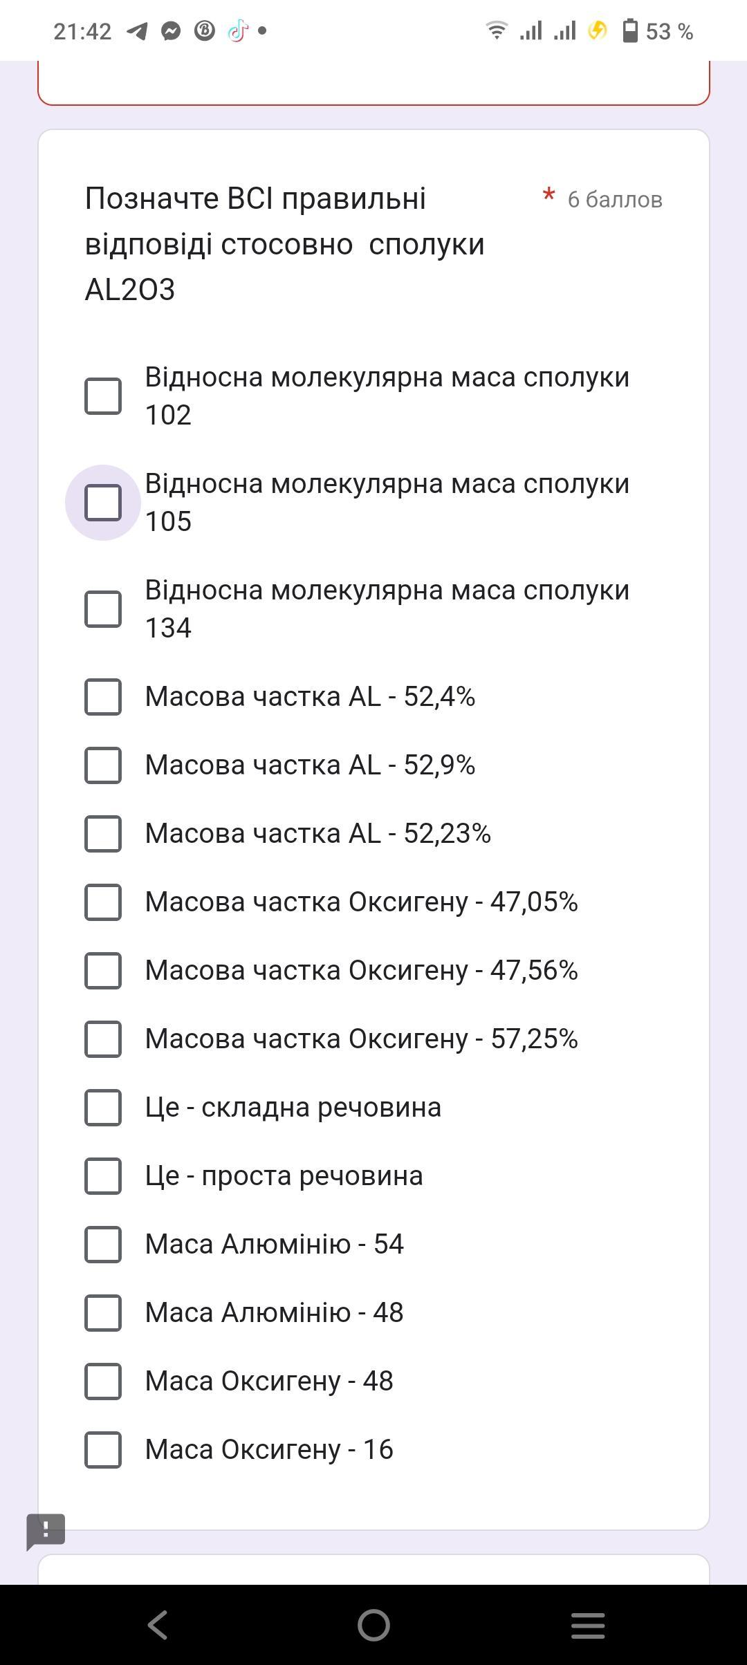This screenshot has width=747, height=1665.
Task: Tap the Wi-Fi signal icon
Action: [x=496, y=30]
